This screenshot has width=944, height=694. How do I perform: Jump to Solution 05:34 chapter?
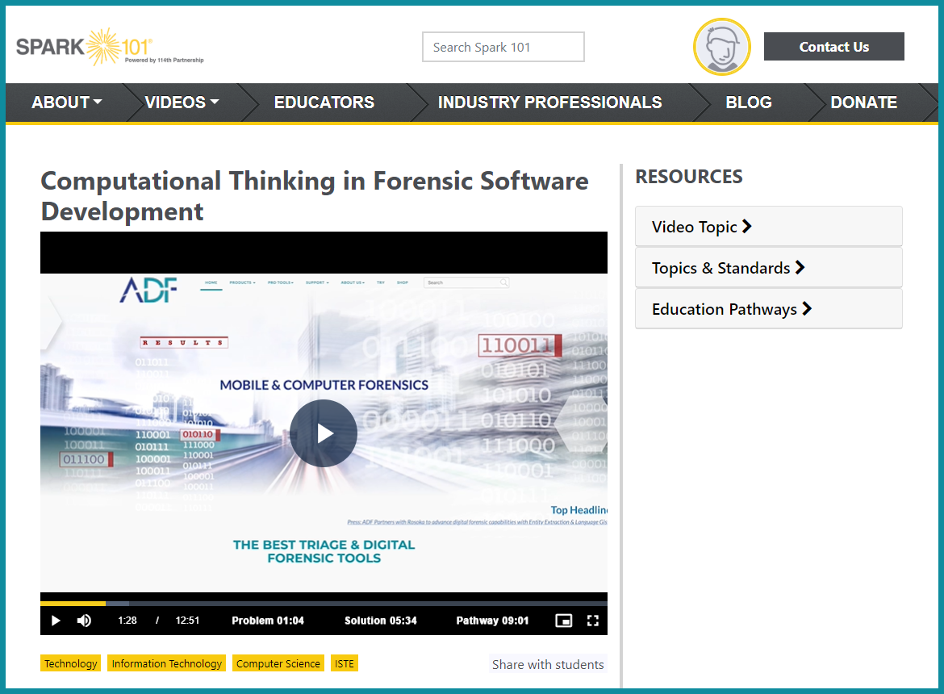pyautogui.click(x=380, y=621)
